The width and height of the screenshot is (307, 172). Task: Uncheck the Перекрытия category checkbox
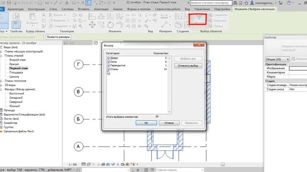pos(109,65)
